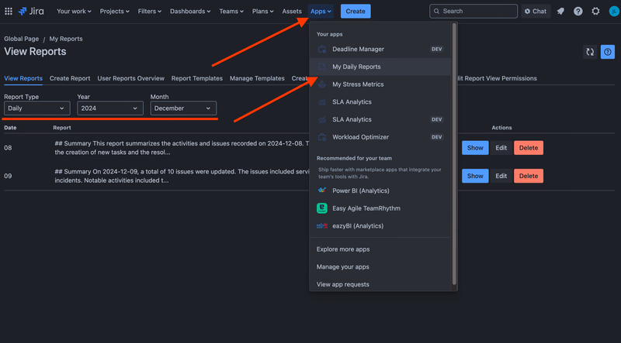Screen dimensions: 621x343
Task: Select the View Reports tab
Action: pos(23,78)
